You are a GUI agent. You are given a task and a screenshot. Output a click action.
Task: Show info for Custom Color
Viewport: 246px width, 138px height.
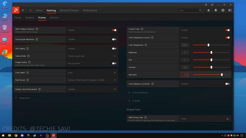pyautogui.click(x=142, y=29)
